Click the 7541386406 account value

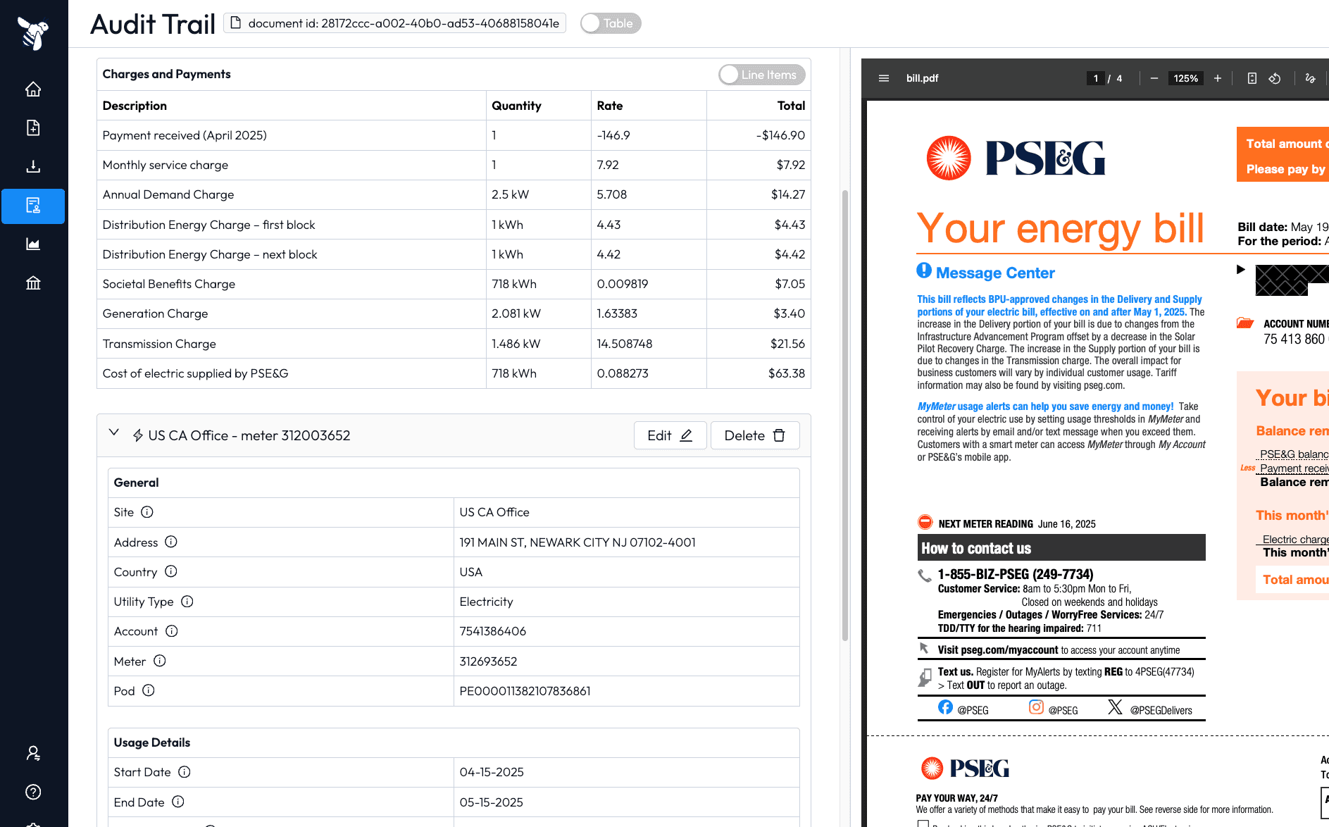493,631
